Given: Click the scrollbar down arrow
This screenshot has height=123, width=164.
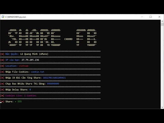Looking at the screenshot, I should point(162,107).
